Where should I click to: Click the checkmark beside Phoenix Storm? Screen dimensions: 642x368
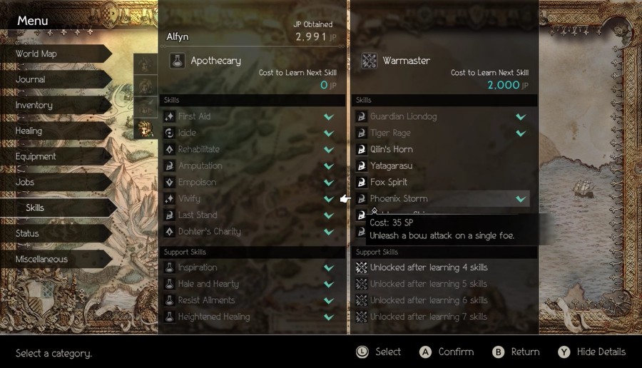[521, 199]
